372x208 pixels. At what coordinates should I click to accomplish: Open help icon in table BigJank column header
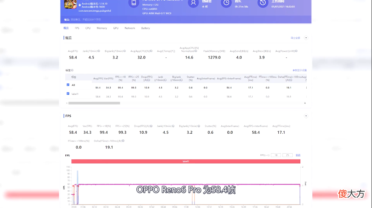click(x=181, y=80)
